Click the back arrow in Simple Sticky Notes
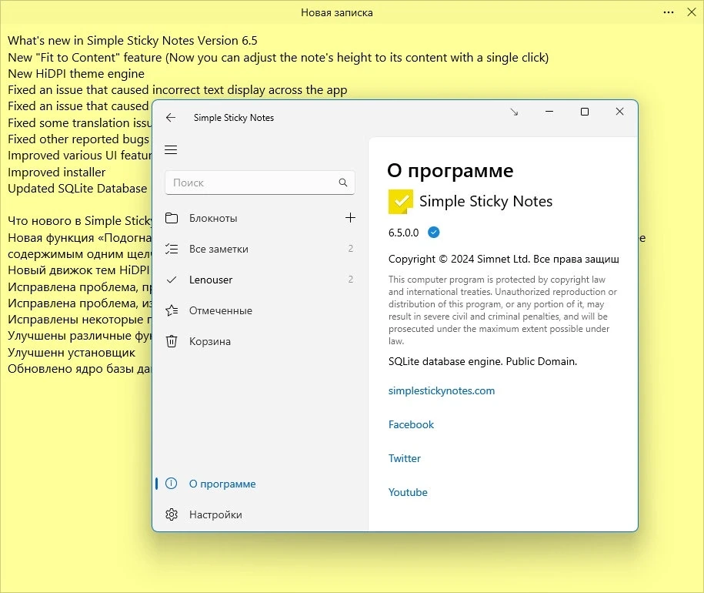Image resolution: width=704 pixels, height=593 pixels. click(171, 118)
